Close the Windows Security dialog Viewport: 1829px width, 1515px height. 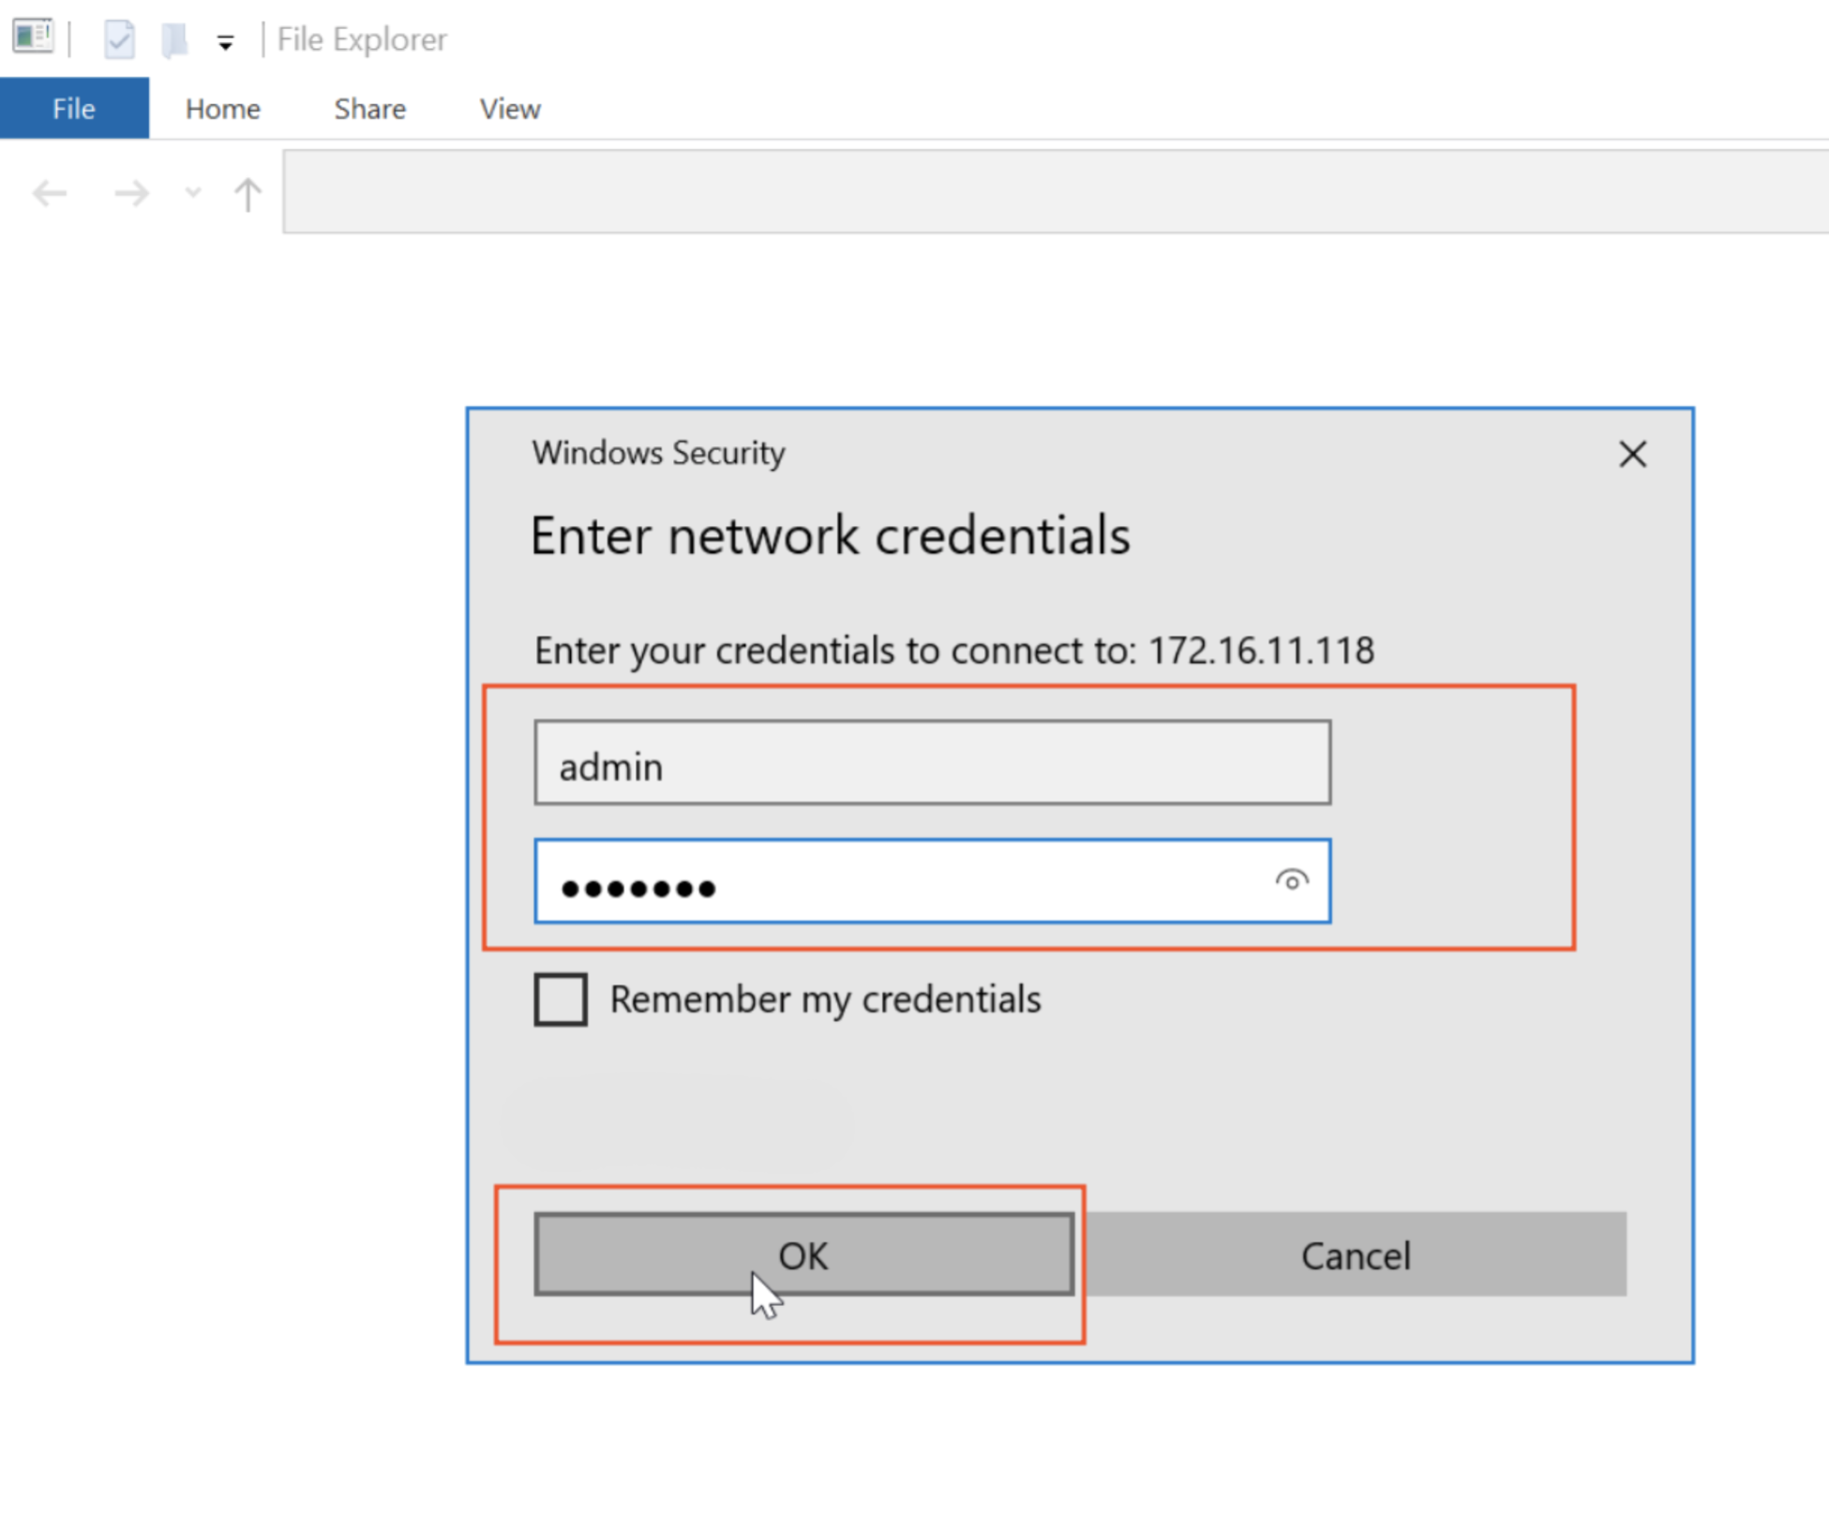(x=1632, y=455)
